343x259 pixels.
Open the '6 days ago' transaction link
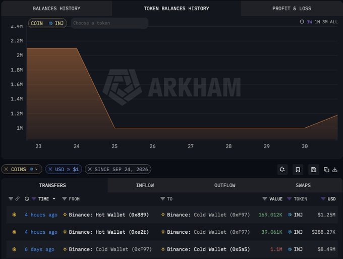[39, 249]
